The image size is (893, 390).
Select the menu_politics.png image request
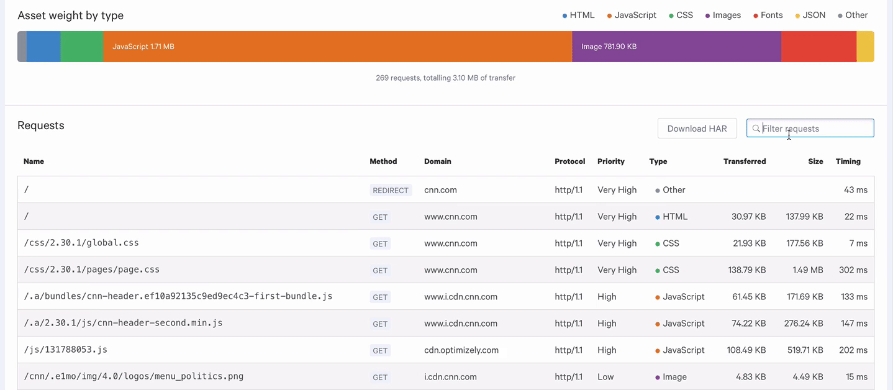(x=445, y=377)
